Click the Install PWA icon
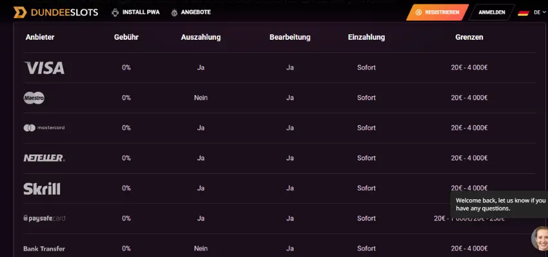 (115, 12)
